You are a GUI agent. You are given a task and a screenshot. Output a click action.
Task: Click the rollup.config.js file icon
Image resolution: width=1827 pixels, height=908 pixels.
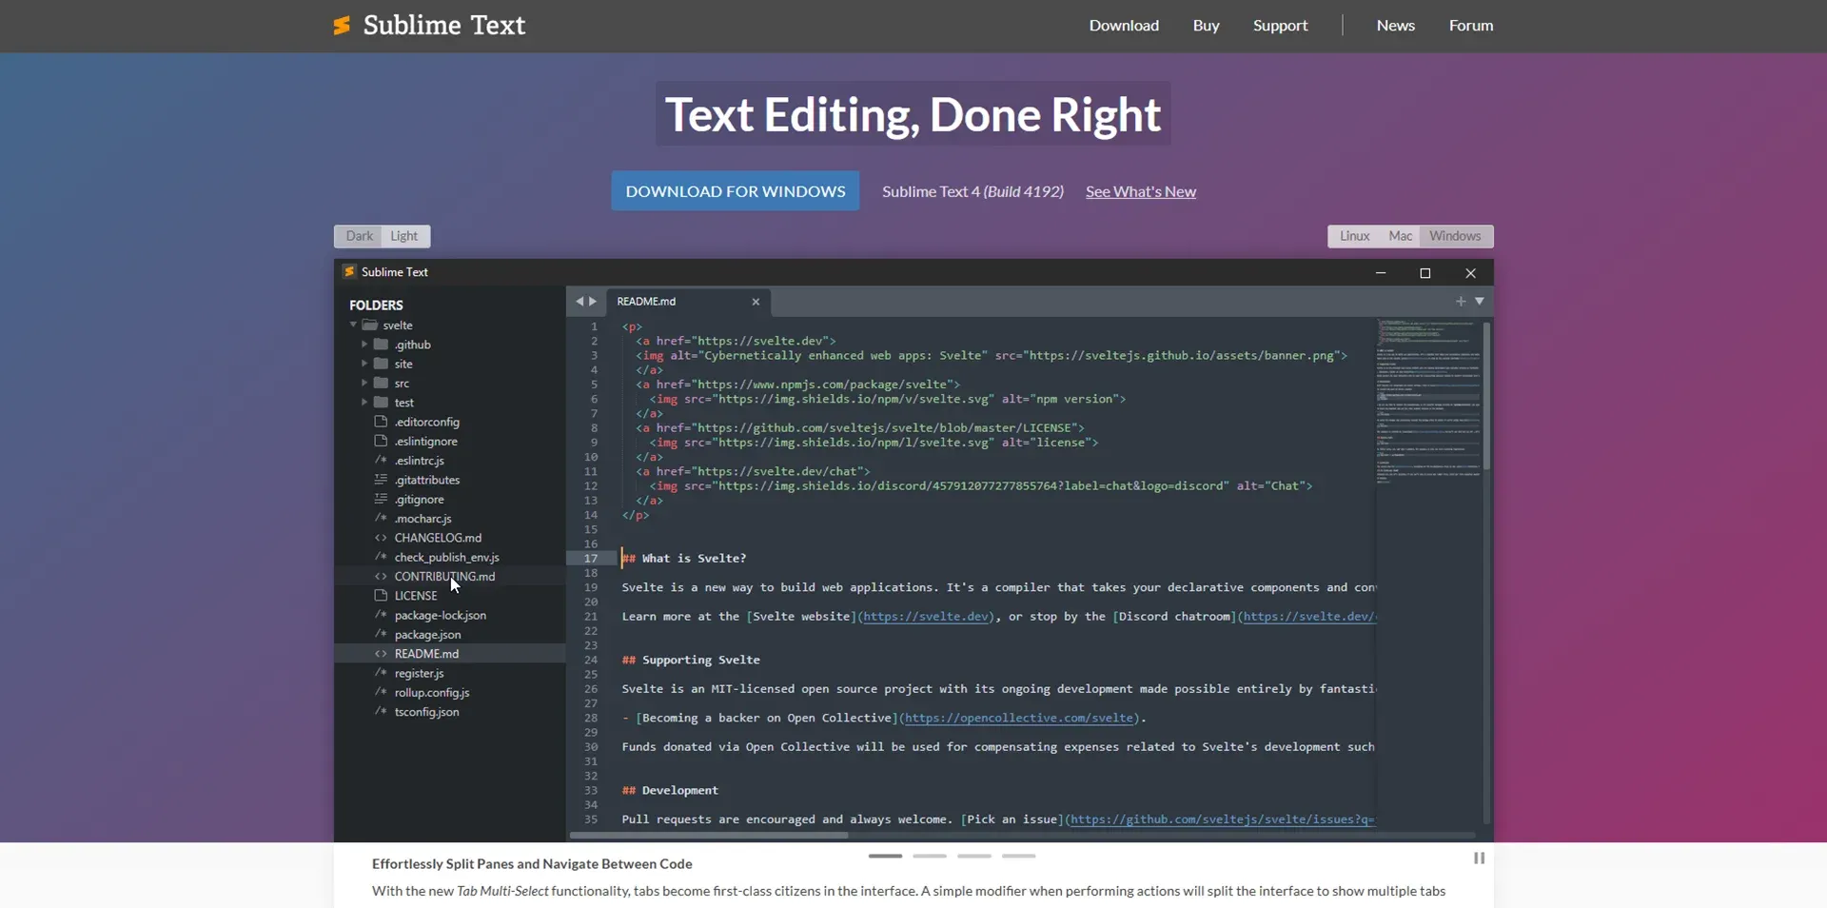point(381,693)
